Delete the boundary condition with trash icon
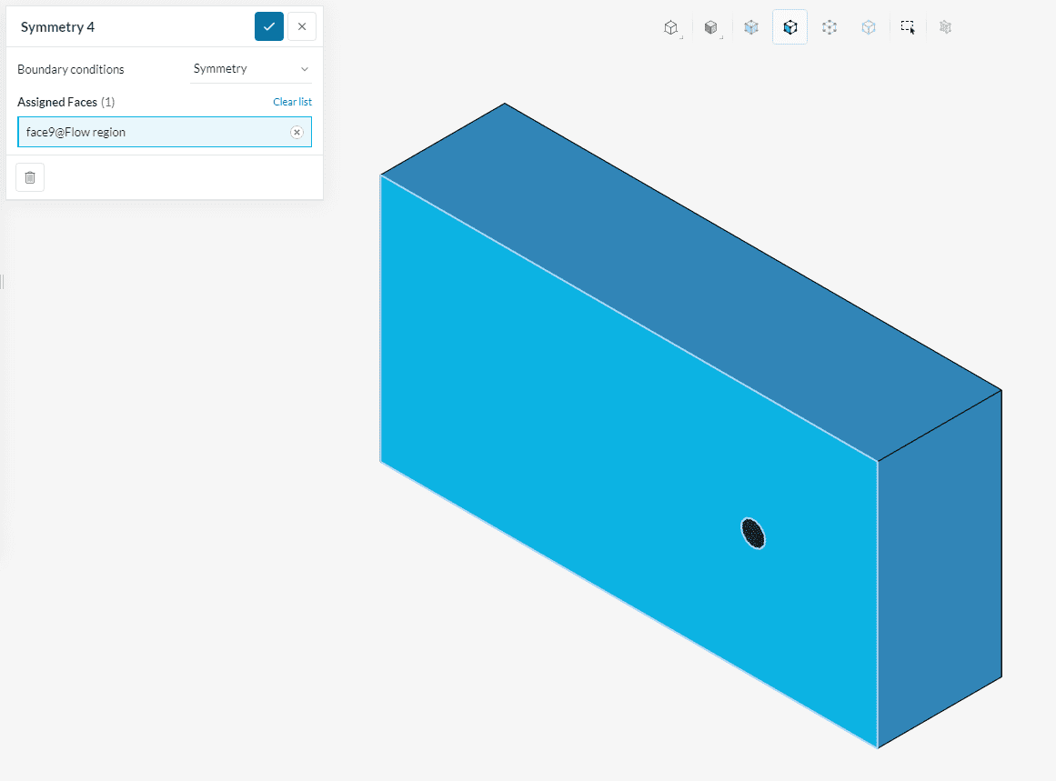Screen dimensions: 1056x781 click(x=30, y=177)
